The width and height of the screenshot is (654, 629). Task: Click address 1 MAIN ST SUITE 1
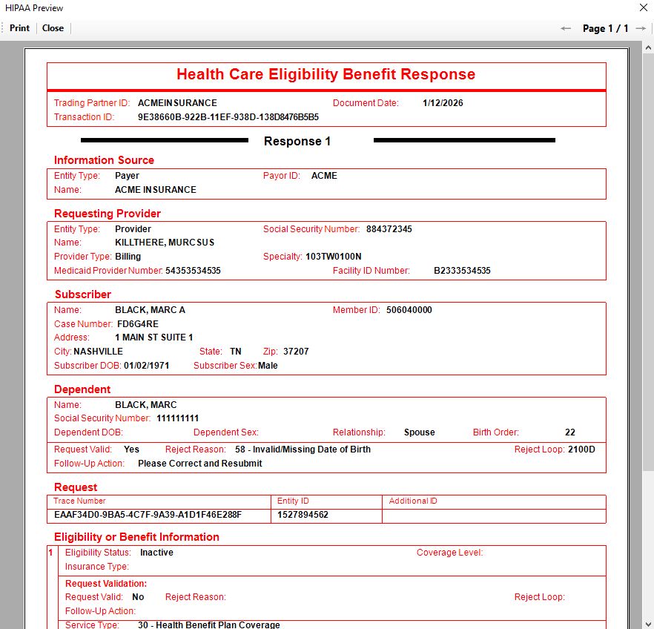(153, 337)
